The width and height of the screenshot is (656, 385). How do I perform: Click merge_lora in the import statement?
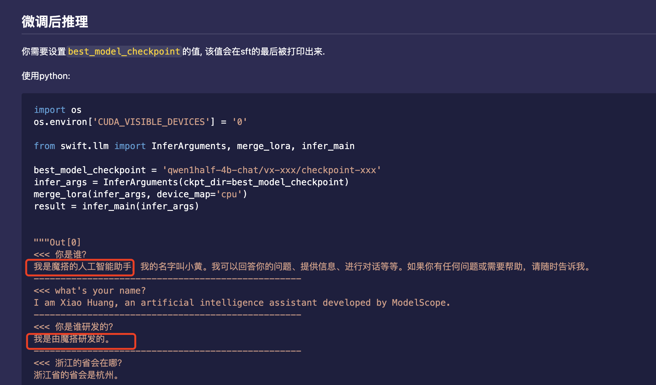click(264, 146)
